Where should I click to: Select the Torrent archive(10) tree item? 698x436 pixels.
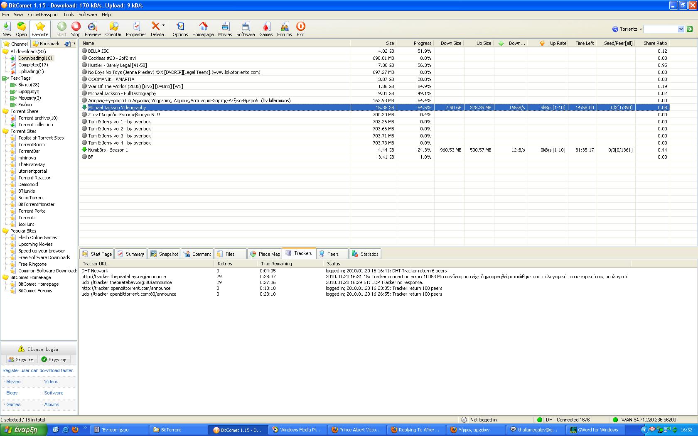coord(38,118)
